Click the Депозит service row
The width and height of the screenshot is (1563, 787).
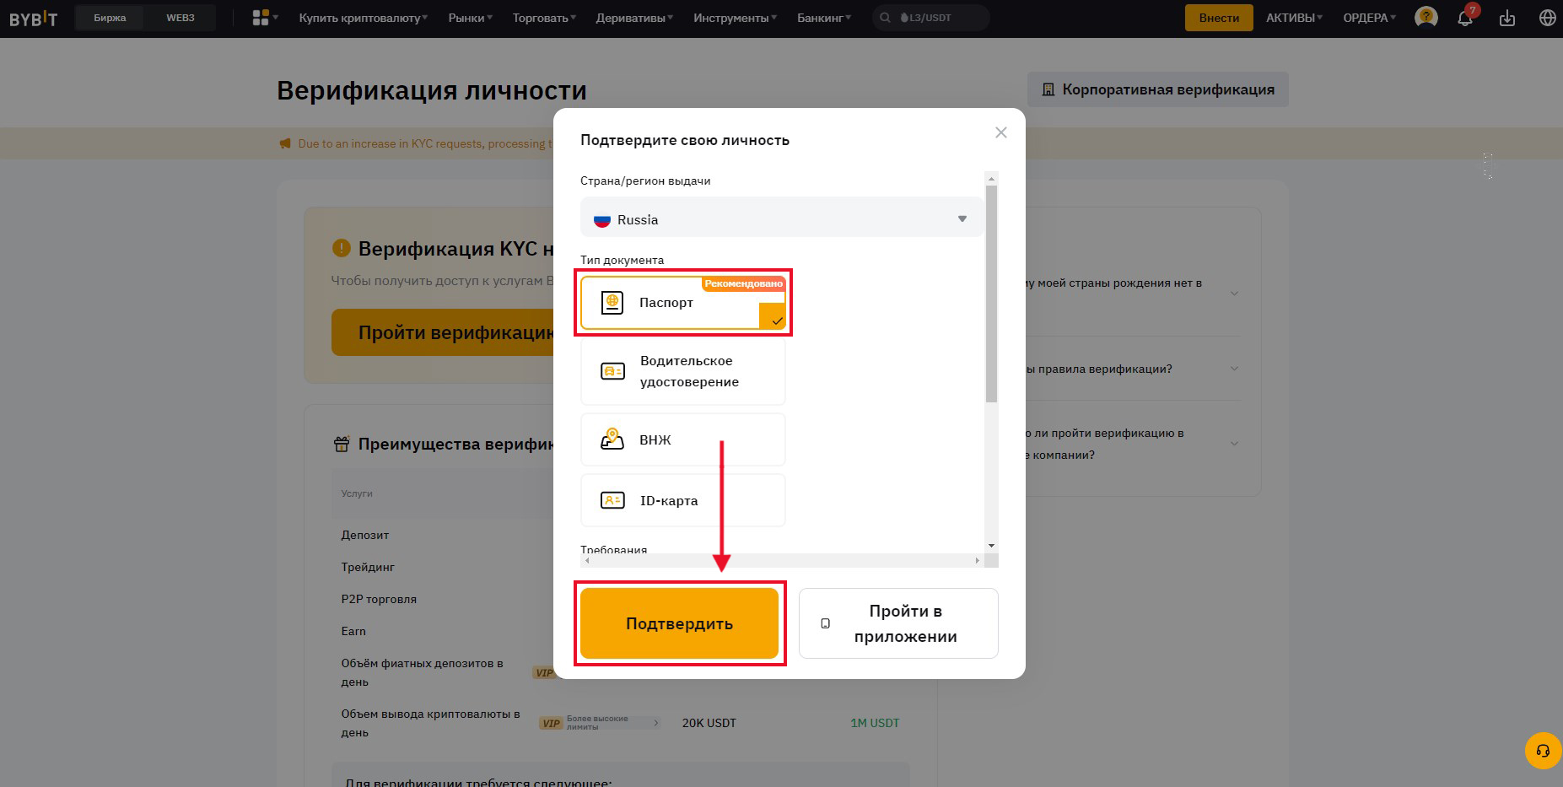(365, 535)
